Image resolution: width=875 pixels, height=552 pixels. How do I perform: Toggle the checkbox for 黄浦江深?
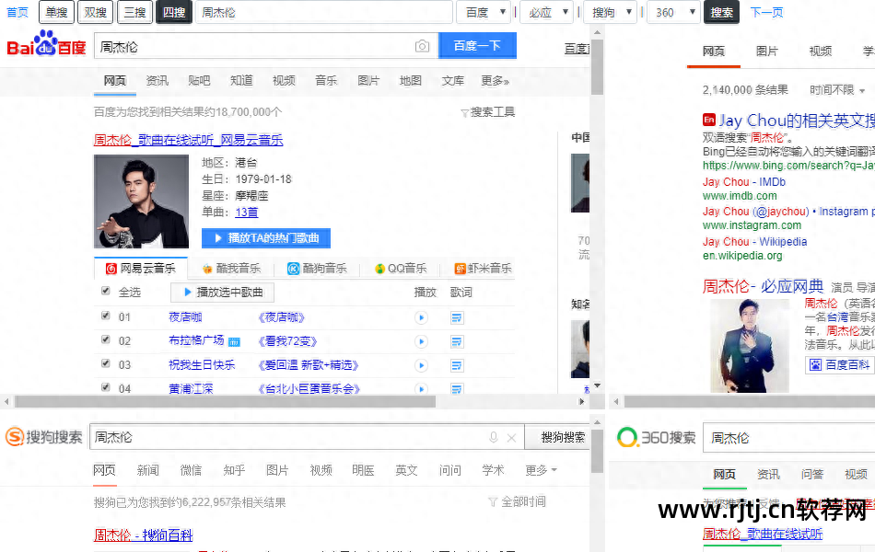click(x=106, y=388)
